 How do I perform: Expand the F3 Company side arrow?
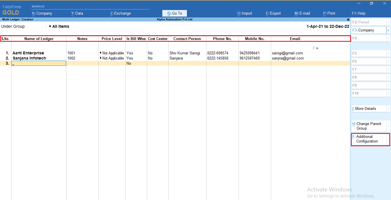coord(388,30)
